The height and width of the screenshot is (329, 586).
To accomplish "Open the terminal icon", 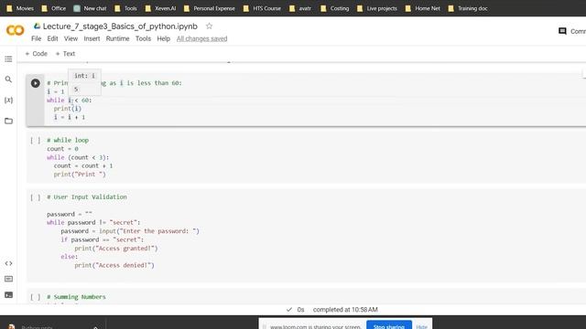I will click(8, 295).
